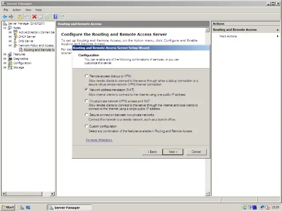282x211 pixels.
Task: Click the Next button in wizard
Action: [x=173, y=152]
